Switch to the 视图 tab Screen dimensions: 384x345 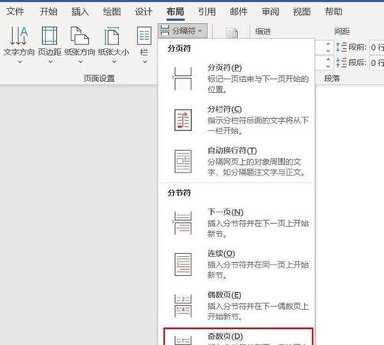[302, 11]
